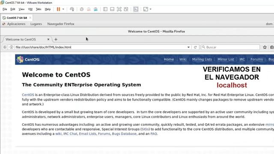Pause the virtual machine

58,9
